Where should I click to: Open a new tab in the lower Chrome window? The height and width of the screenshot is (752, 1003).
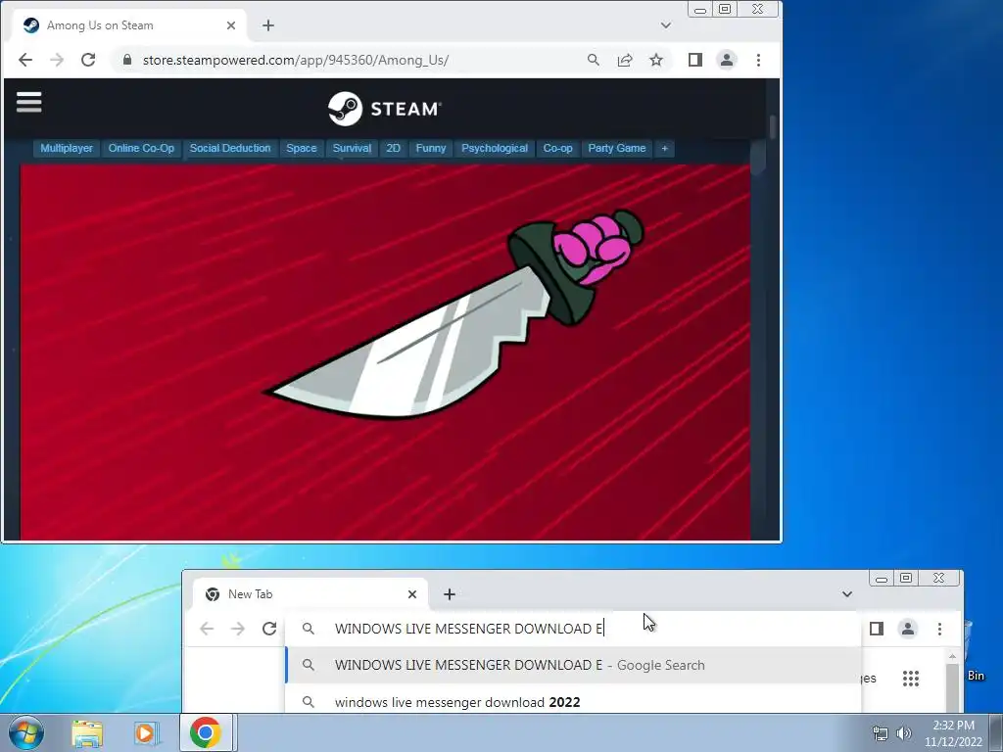[450, 594]
